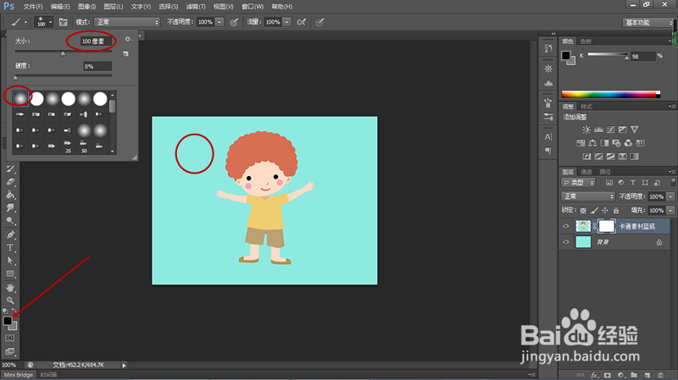
Task: Hide the 卡通素材蓝底 layer
Action: pos(566,226)
